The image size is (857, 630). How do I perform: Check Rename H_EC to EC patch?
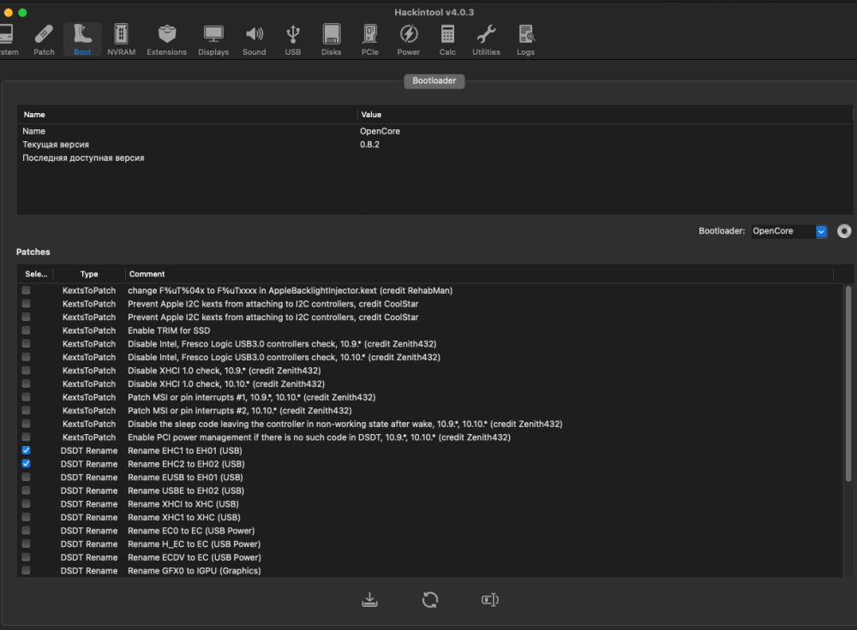pyautogui.click(x=26, y=544)
